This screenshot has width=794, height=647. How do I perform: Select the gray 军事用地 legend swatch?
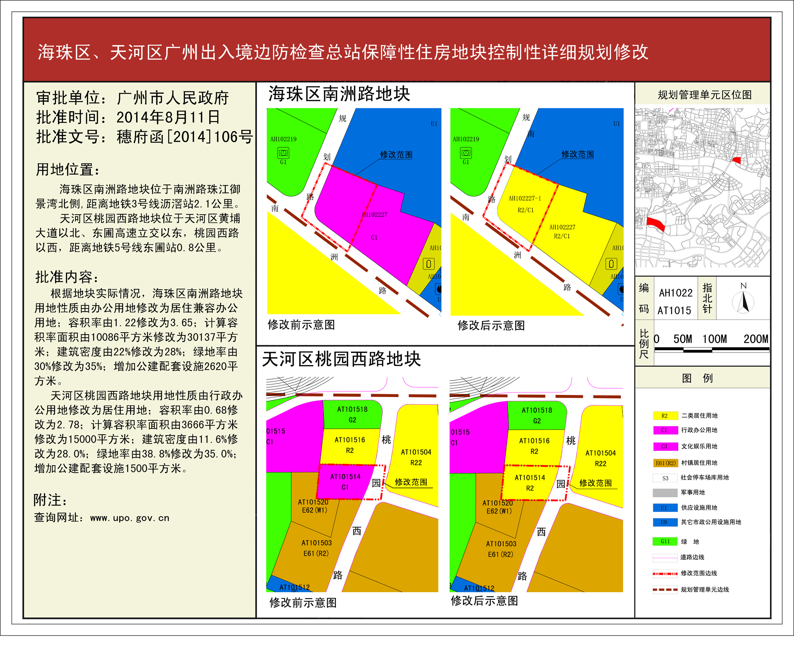tap(665, 493)
